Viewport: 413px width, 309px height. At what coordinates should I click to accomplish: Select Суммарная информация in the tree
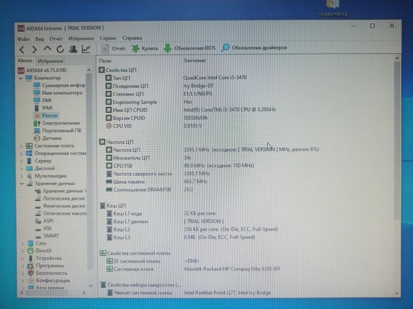[x=59, y=85]
